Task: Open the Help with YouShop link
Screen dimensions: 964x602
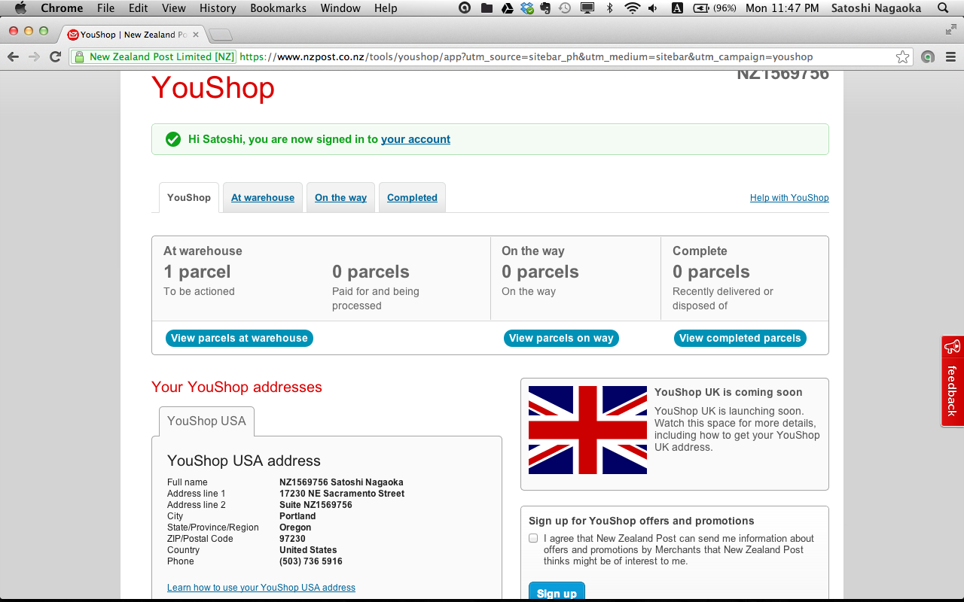Action: click(789, 198)
